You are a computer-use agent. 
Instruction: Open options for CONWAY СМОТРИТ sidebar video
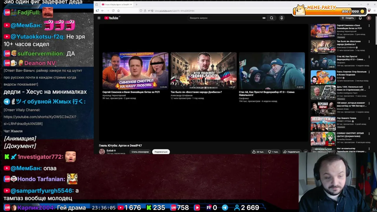coord(369,134)
